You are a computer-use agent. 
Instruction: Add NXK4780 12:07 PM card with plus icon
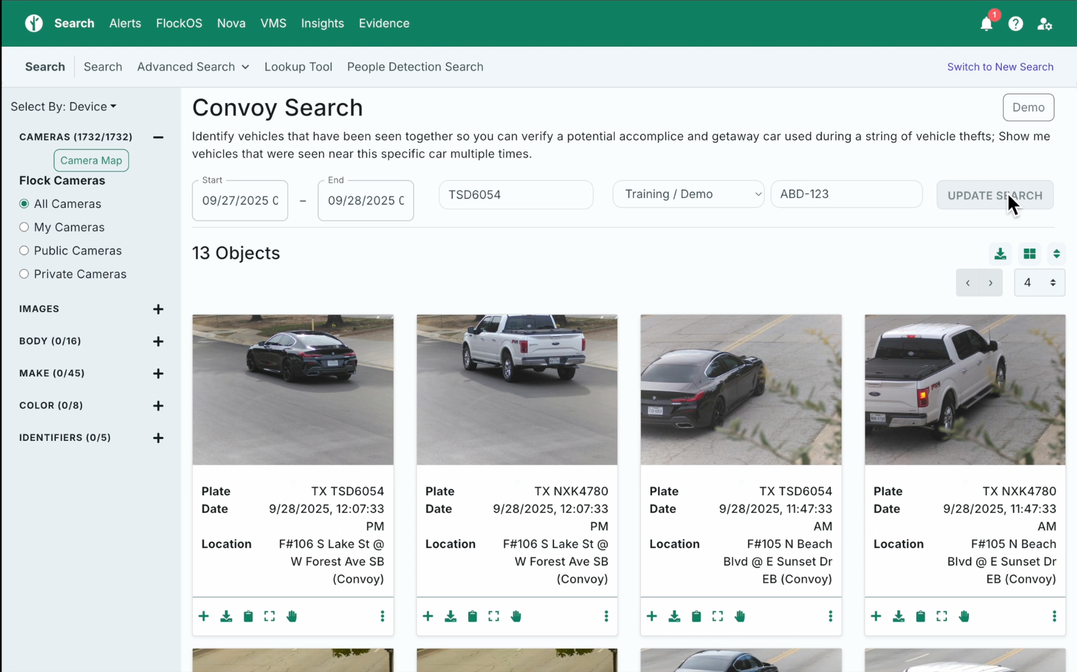coord(428,616)
